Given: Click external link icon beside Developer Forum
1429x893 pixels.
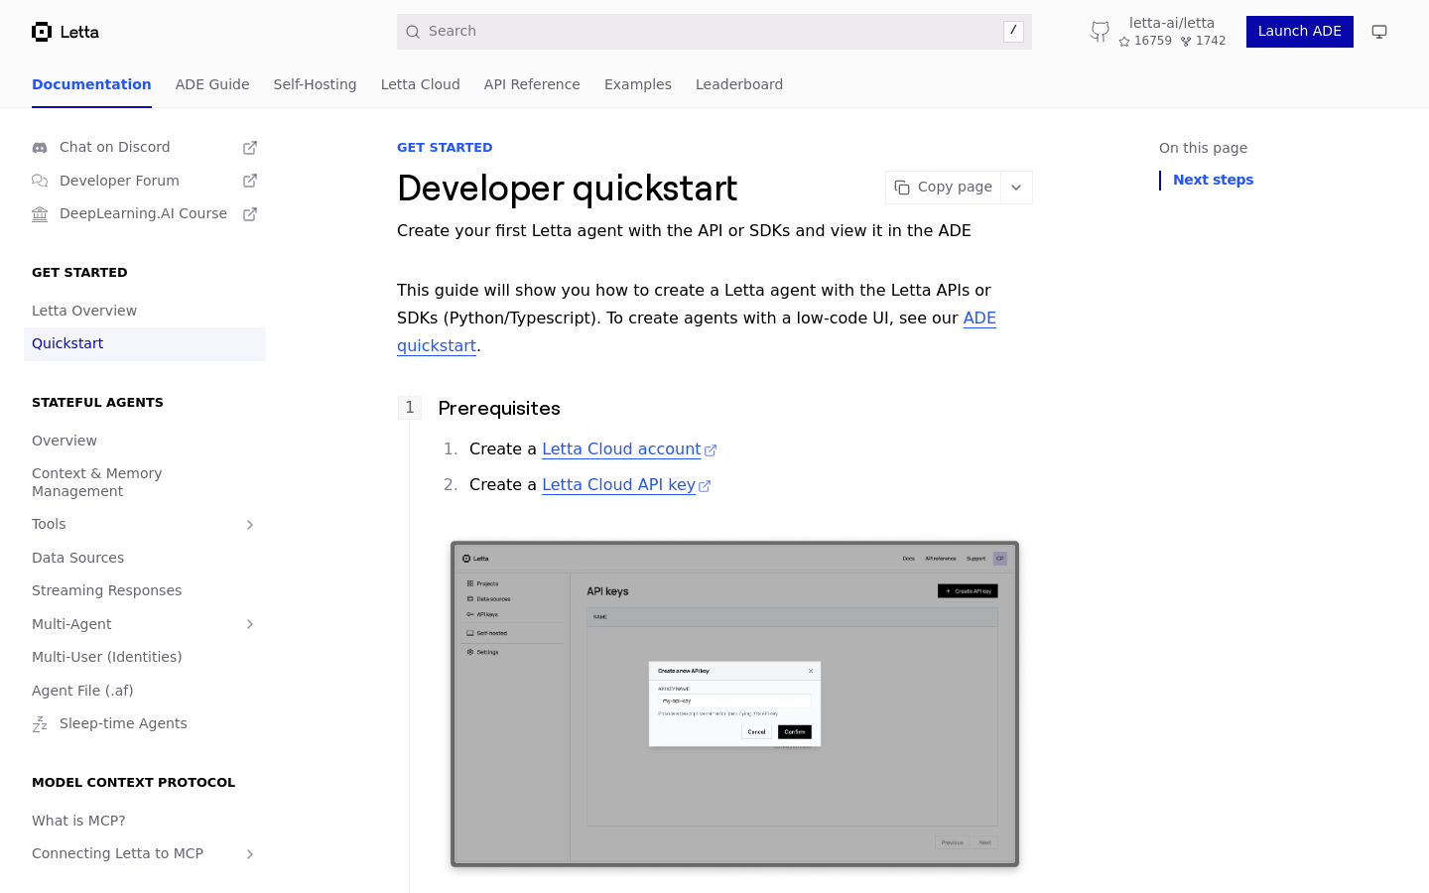Looking at the screenshot, I should point(250,181).
